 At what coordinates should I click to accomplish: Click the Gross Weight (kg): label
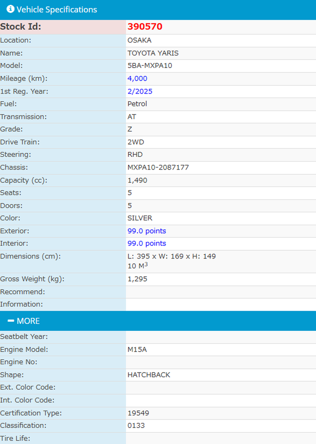click(x=32, y=279)
